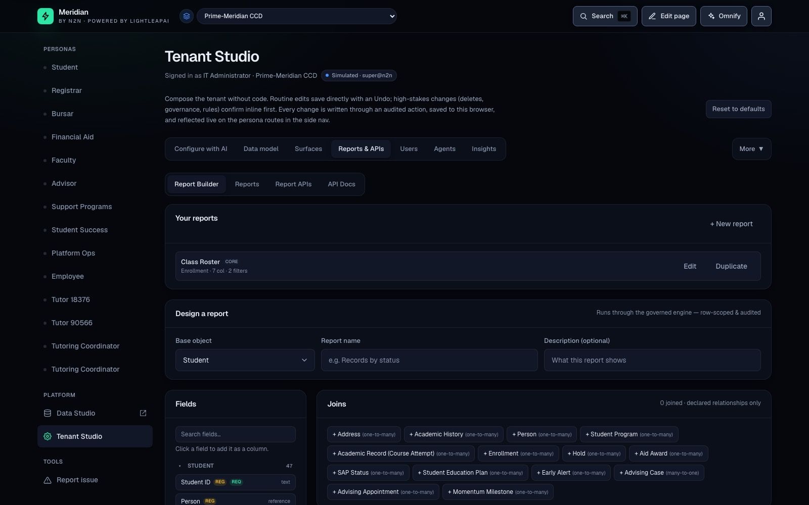Image resolution: width=809 pixels, height=505 pixels.
Task: Click the Tenant Studio gear icon
Action: click(48, 436)
